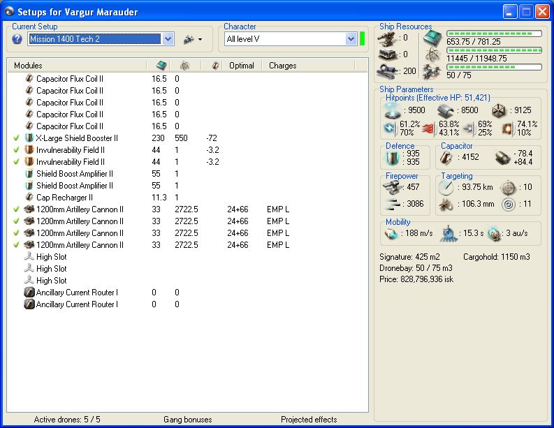Select the last Capacitor Flux Coil II row
This screenshot has width=554, height=428.
point(187,126)
